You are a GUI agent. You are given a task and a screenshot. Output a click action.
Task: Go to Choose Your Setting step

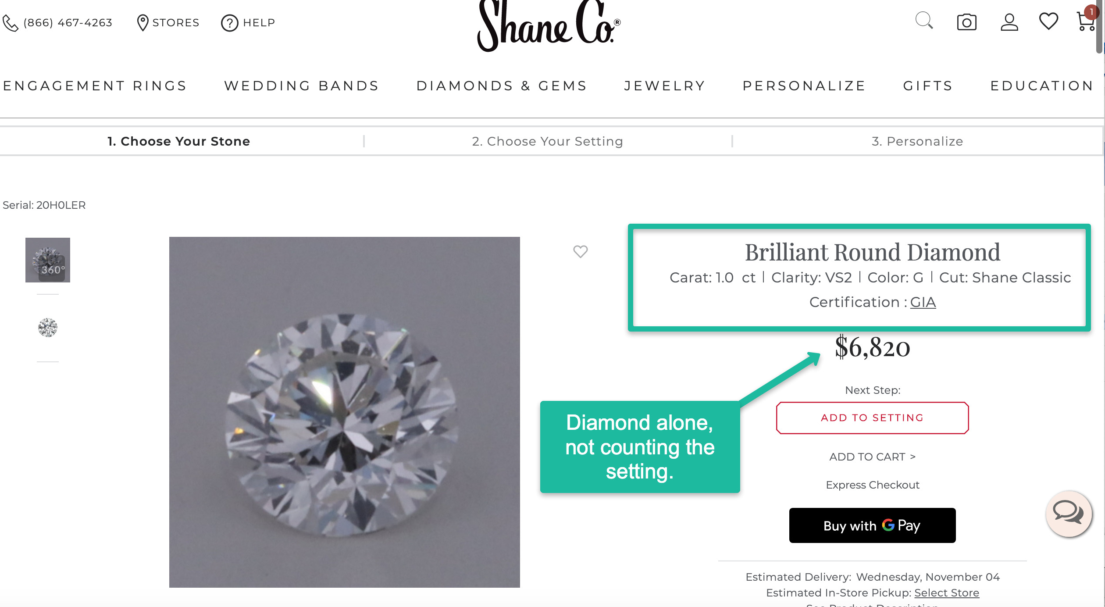547,141
